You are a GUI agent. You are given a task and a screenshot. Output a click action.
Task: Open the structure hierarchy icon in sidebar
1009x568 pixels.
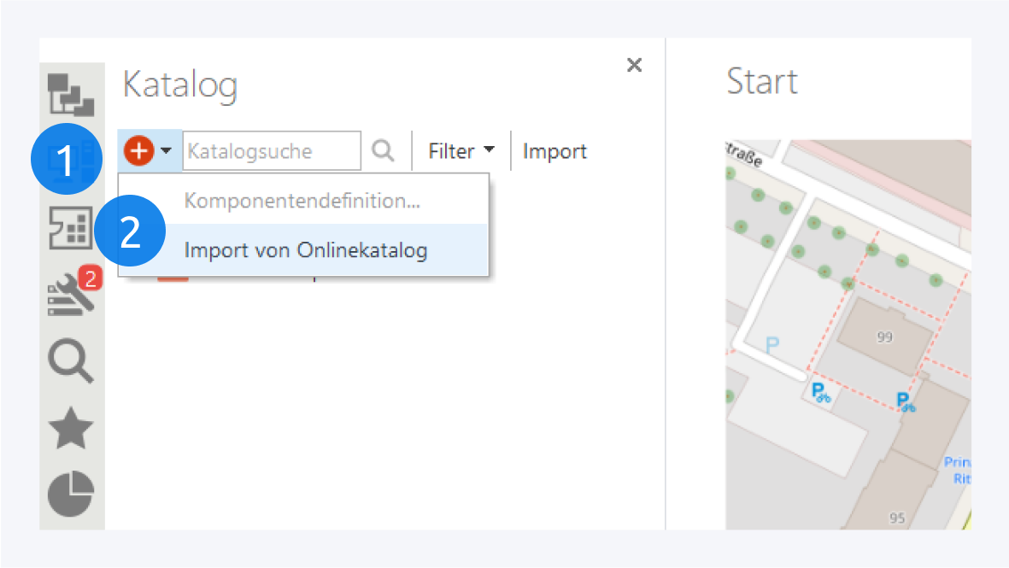71,94
